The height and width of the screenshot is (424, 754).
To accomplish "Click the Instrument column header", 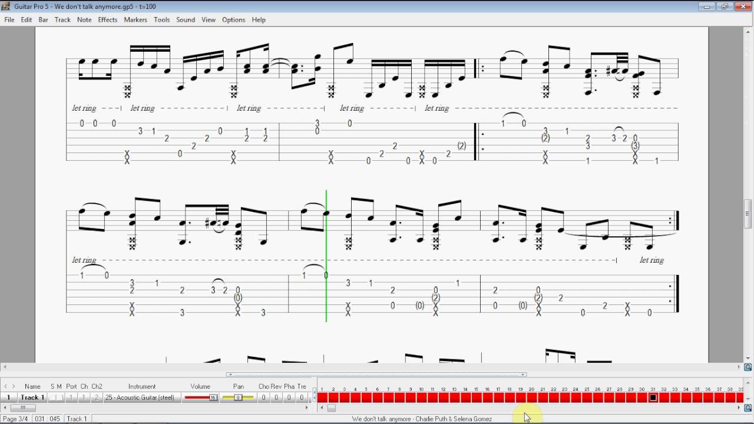I will [x=142, y=386].
